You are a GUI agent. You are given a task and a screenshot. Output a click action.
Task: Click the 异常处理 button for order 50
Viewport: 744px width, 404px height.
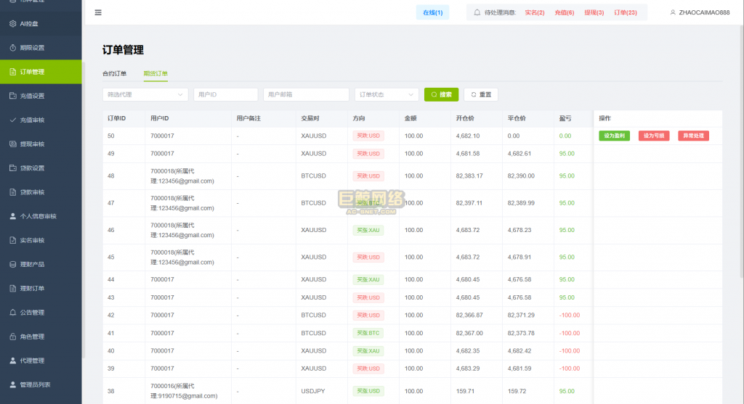point(693,136)
